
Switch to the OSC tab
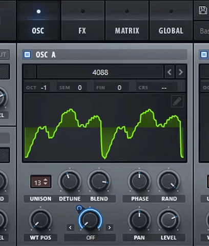pos(38,20)
